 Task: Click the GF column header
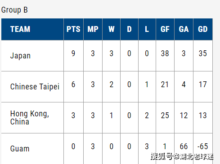tap(165, 29)
